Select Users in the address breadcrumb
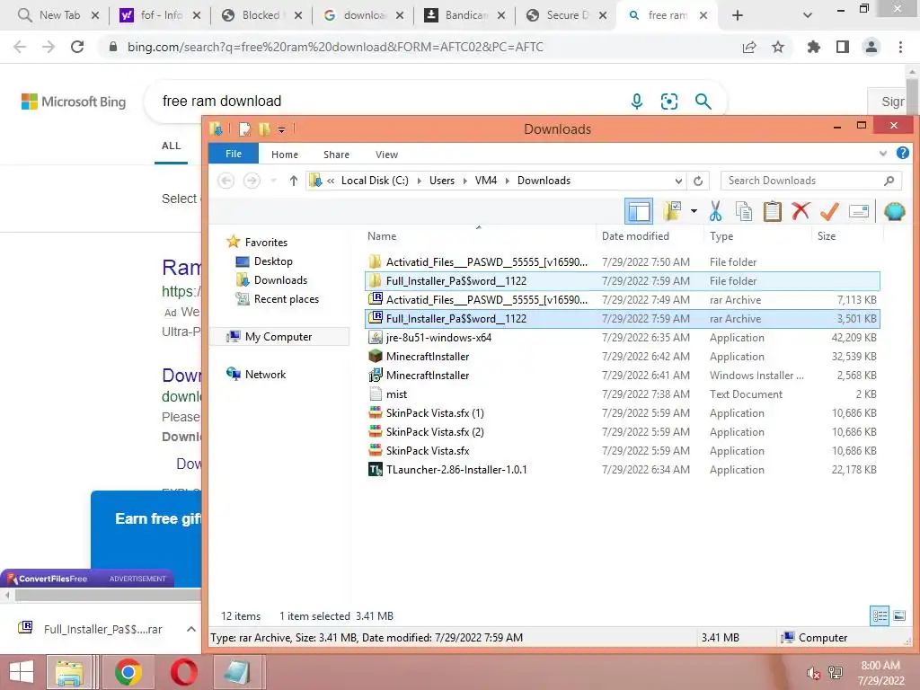The width and height of the screenshot is (920, 690). click(x=442, y=181)
